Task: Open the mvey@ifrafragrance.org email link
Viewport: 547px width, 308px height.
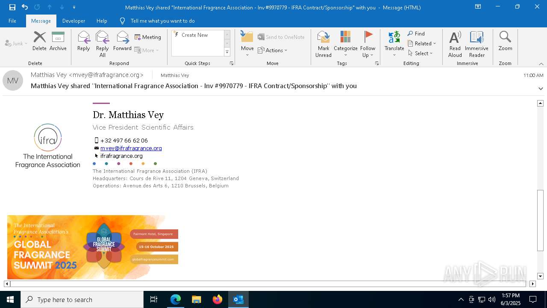Action: (131, 148)
